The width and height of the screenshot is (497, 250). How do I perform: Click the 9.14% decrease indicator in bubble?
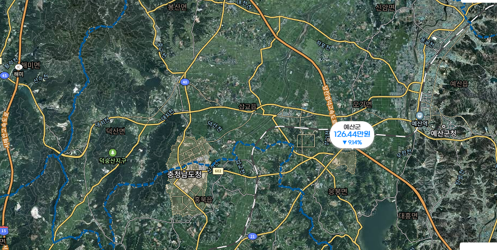pyautogui.click(x=352, y=142)
